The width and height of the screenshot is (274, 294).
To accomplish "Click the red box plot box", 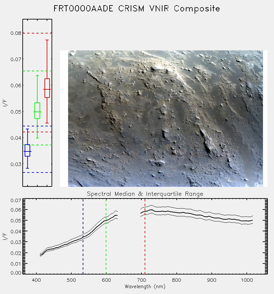I will tap(47, 88).
